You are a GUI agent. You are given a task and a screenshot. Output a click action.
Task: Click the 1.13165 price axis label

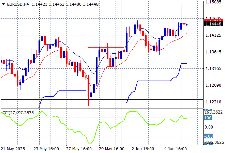[x=213, y=68]
